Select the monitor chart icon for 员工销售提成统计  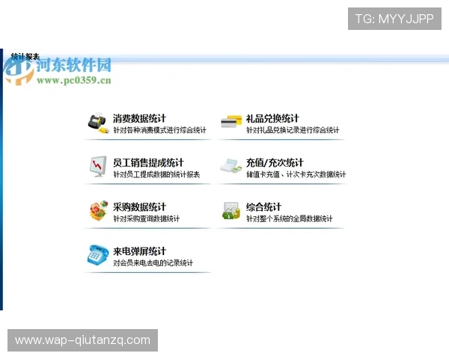tap(97, 166)
